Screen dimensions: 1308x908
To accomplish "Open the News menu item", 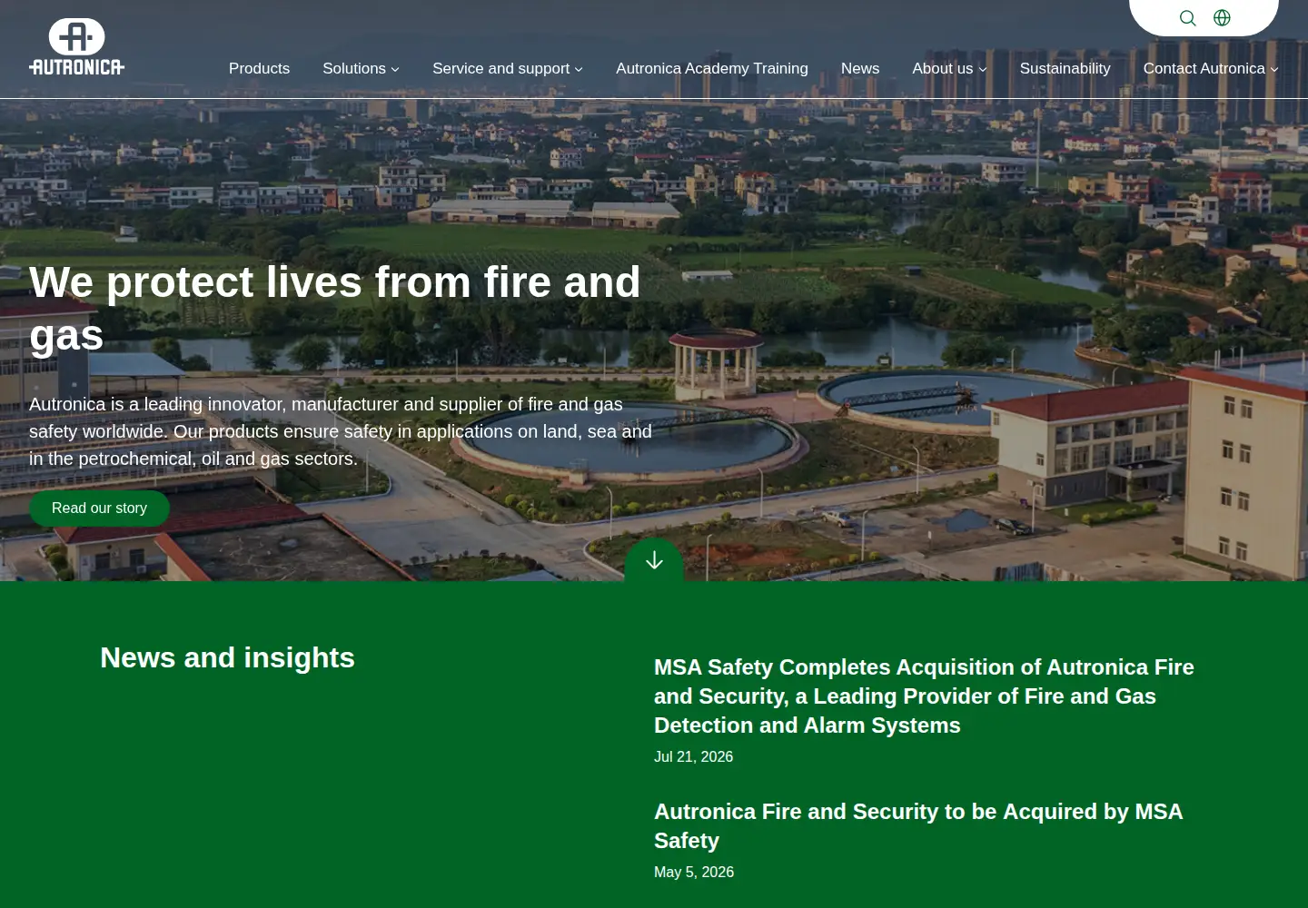I will 860,68.
